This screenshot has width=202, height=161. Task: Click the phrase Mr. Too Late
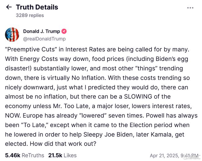[71, 106]
